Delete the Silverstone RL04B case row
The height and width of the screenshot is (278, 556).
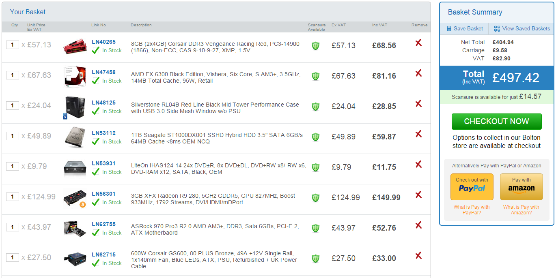coord(418,103)
